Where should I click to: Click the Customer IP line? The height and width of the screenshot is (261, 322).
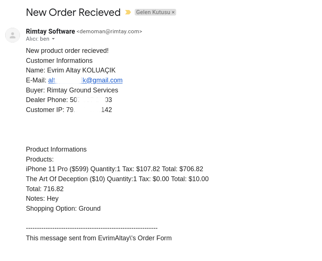pos(69,110)
